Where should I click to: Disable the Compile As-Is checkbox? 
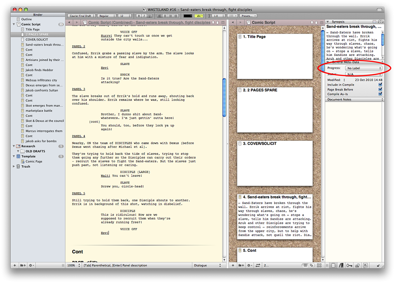380,94
